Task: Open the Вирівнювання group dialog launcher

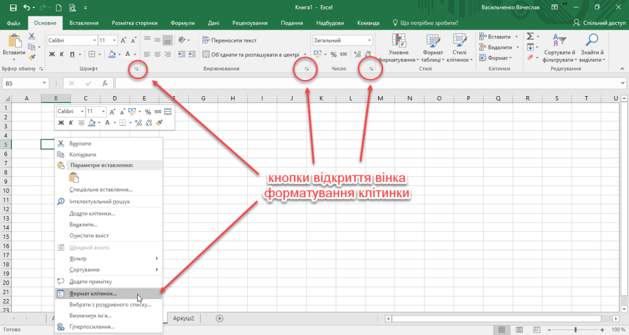Action: pyautogui.click(x=307, y=69)
